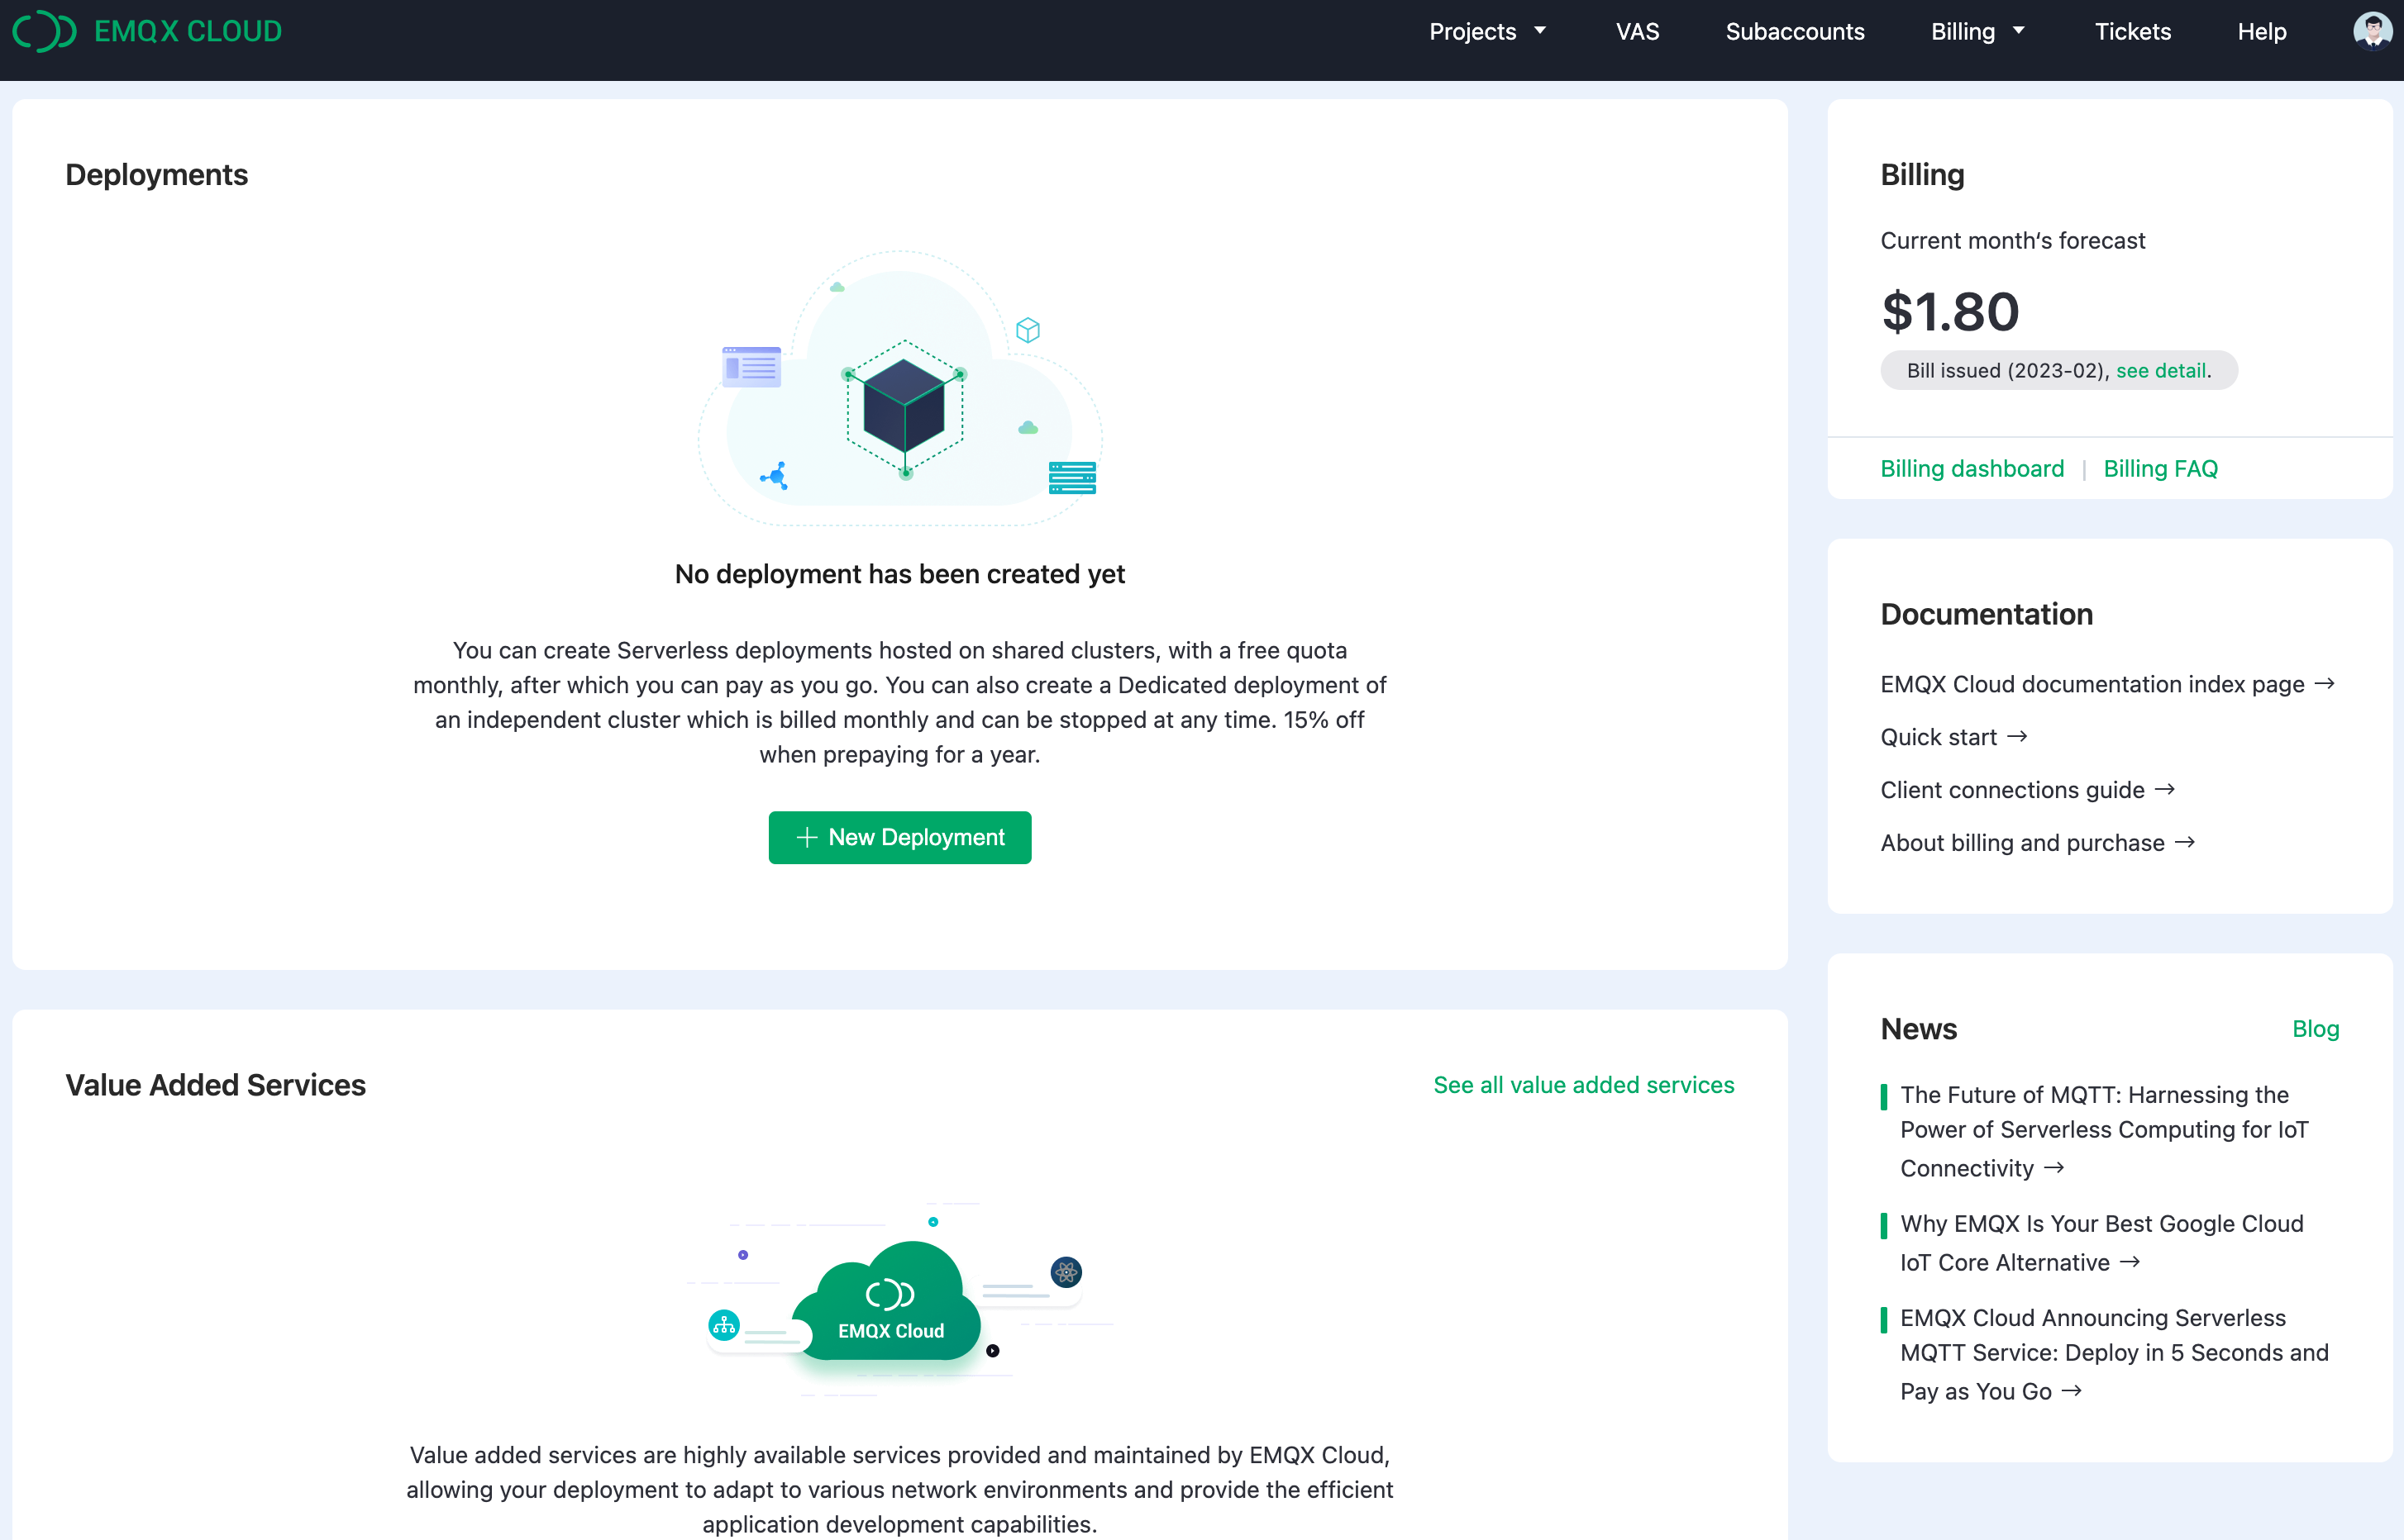Open the Tickets page
The height and width of the screenshot is (1540, 2404).
(x=2132, y=31)
